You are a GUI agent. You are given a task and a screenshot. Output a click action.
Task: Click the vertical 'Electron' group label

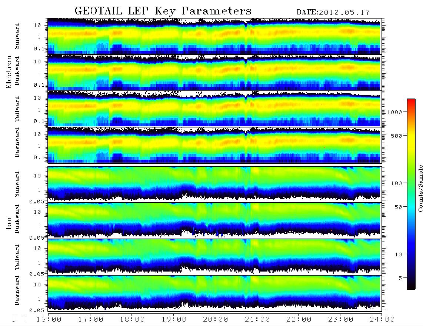point(9,72)
